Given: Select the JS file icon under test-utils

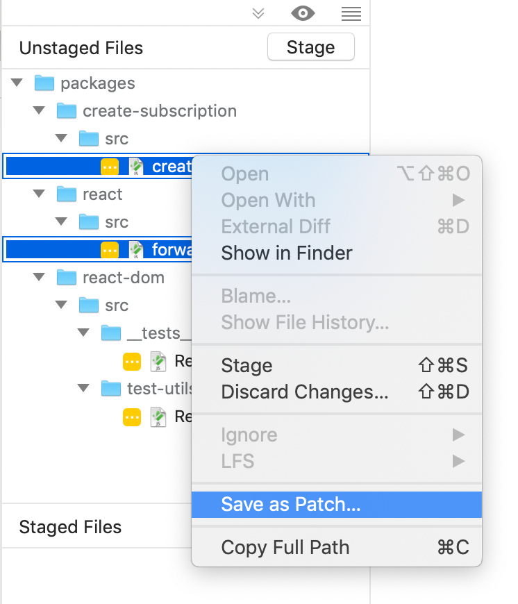Looking at the screenshot, I should click(158, 417).
